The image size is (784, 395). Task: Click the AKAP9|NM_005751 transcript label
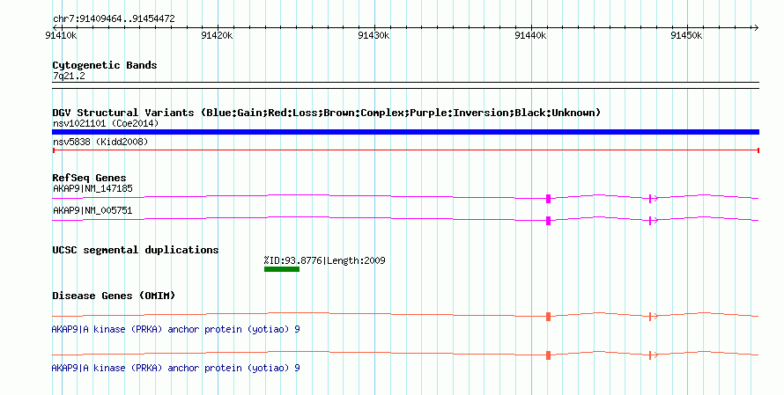click(93, 211)
